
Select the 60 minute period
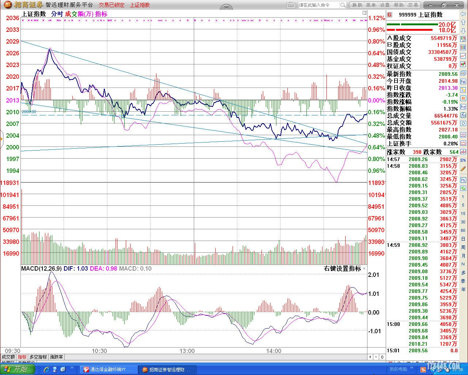click(x=463, y=230)
